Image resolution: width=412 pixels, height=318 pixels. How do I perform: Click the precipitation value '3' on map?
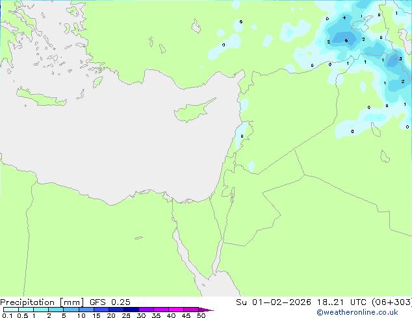(x=400, y=59)
